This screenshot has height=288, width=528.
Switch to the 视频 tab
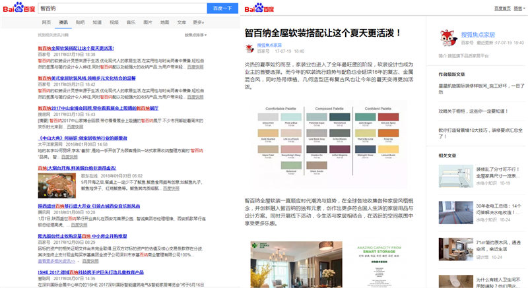[x=114, y=22]
